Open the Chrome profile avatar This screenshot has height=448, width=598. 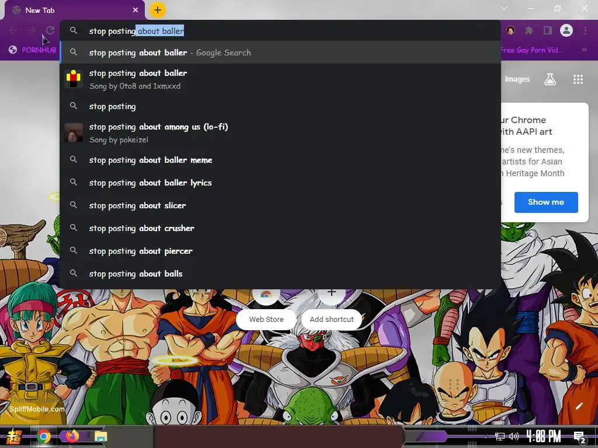(x=566, y=30)
